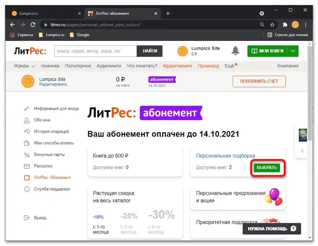This screenshot has height=246, width=318.
Task: Click the wallet icon for Мои способы оплаты
Action: click(27, 143)
